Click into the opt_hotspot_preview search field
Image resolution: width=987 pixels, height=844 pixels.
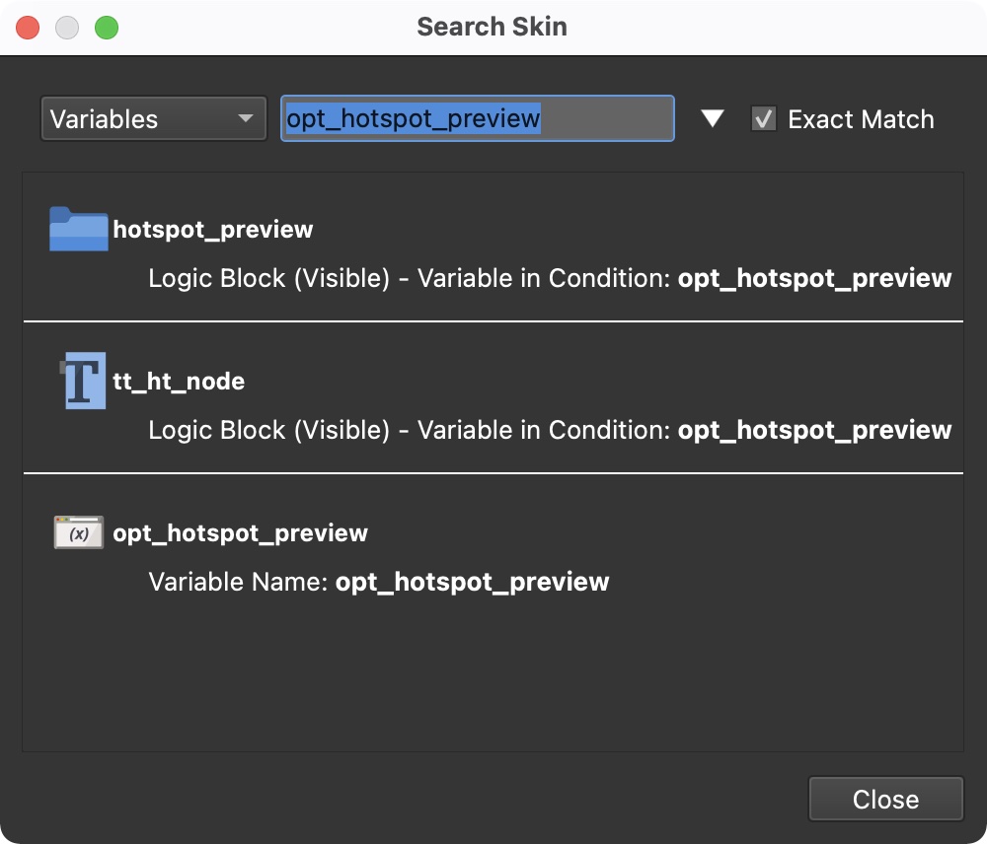(477, 119)
